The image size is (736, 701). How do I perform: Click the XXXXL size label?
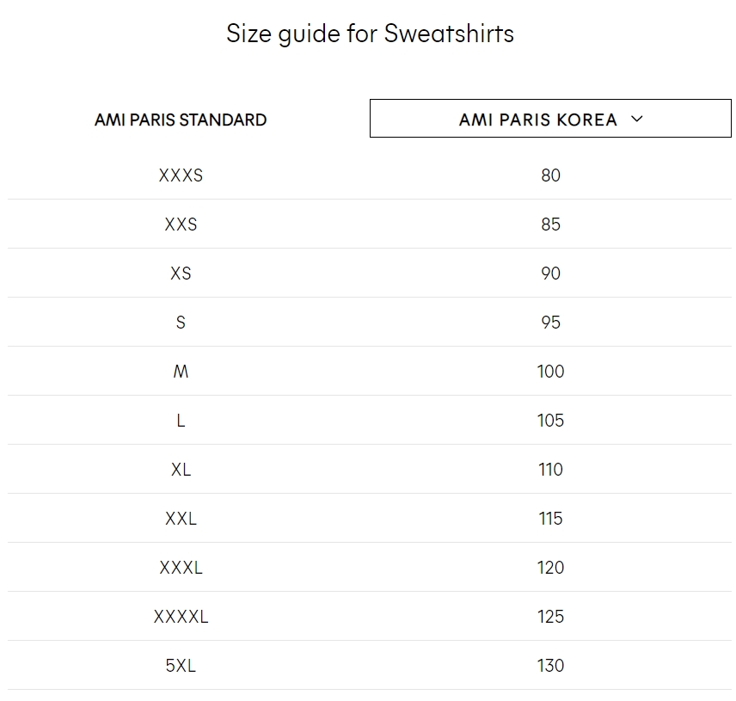tap(181, 617)
